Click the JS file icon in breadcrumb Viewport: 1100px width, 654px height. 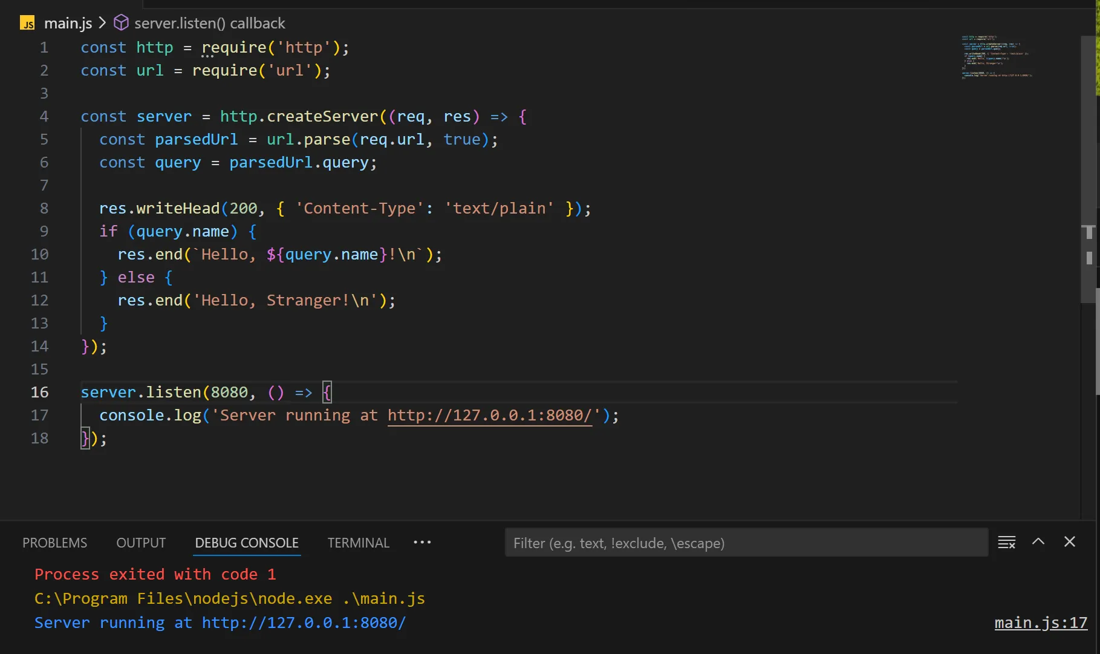point(27,24)
